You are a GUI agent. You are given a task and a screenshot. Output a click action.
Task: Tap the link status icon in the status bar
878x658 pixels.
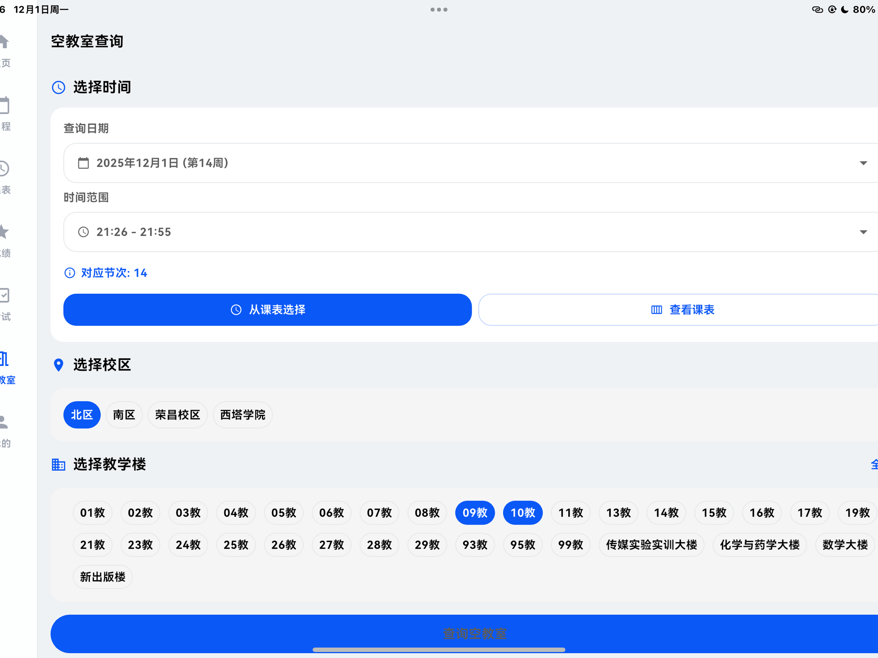click(x=818, y=10)
